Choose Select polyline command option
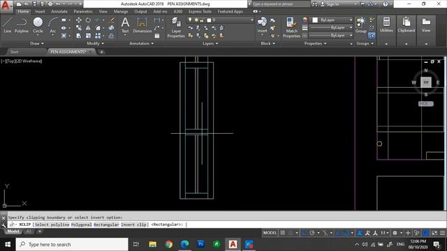 coord(52,225)
